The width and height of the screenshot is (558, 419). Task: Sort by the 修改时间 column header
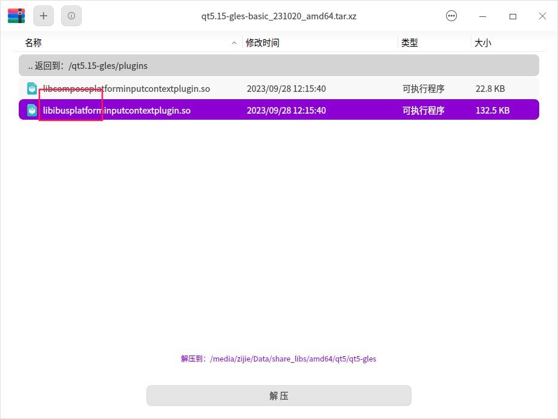[262, 43]
